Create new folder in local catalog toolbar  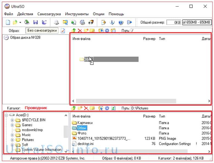pyautogui.click(x=80, y=108)
